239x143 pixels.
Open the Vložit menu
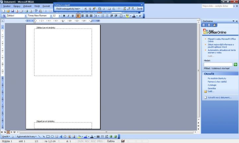tap(37, 6)
